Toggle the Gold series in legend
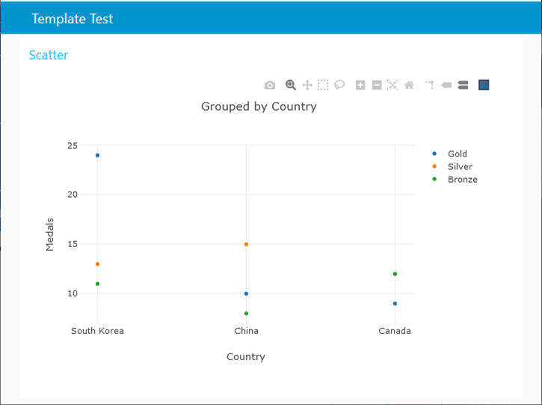The image size is (542, 405). (457, 154)
